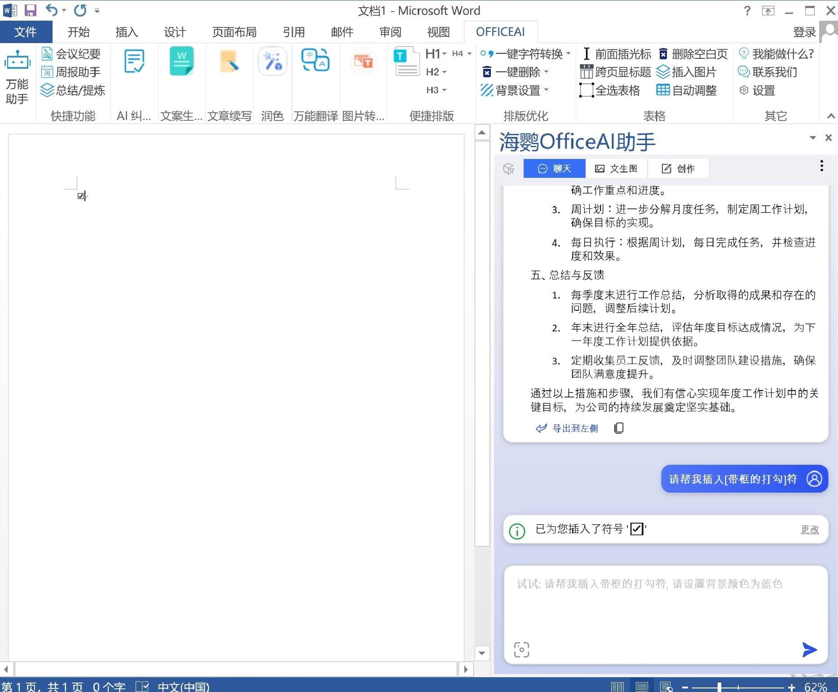Click the zoom slider handle
The width and height of the screenshot is (838, 692).
pyautogui.click(x=719, y=687)
